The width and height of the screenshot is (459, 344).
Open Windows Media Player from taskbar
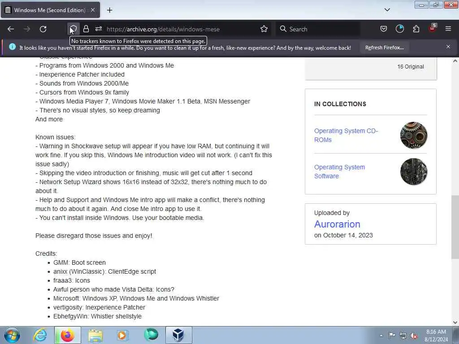(x=122, y=335)
